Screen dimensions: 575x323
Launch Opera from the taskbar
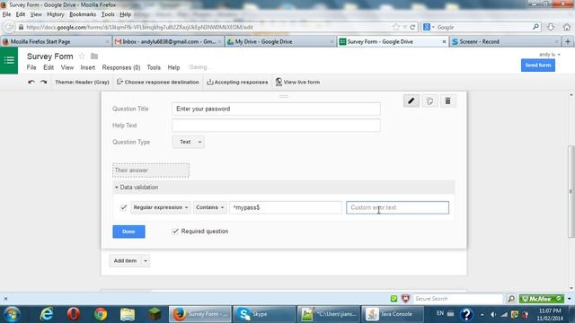(74, 314)
